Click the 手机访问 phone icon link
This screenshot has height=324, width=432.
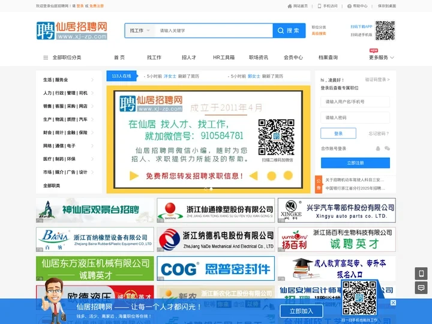pos(328,6)
